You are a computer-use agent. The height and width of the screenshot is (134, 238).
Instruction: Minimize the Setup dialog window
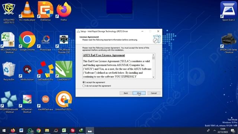click(142, 31)
